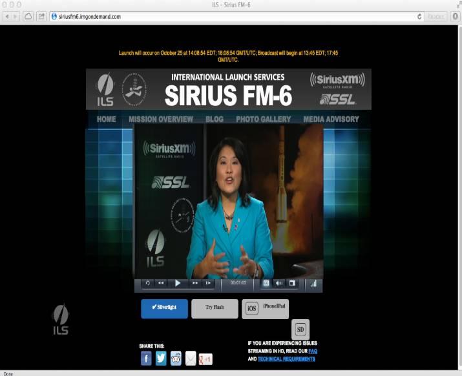Click the browser forward button
This screenshot has width=462, height=376.
tap(16, 17)
